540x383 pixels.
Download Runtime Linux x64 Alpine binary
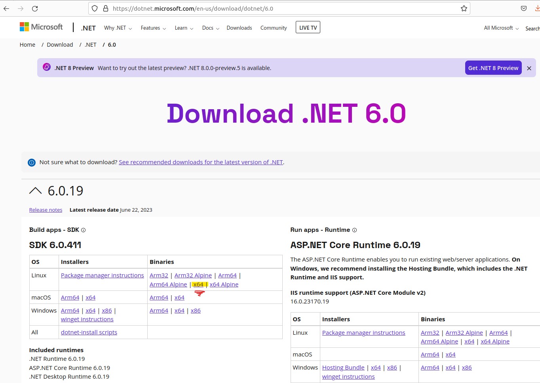pyautogui.click(x=495, y=341)
